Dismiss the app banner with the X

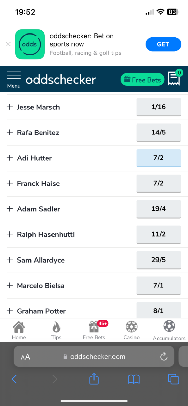(x=8, y=44)
